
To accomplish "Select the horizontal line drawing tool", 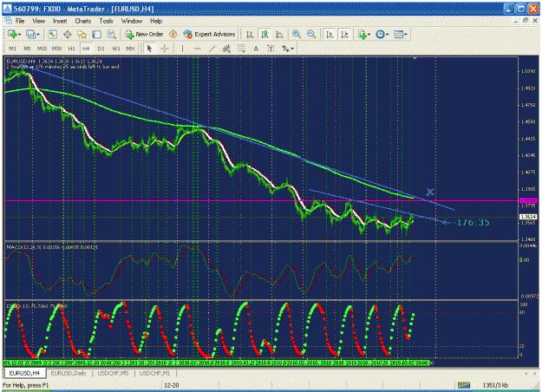I will coord(197,49).
